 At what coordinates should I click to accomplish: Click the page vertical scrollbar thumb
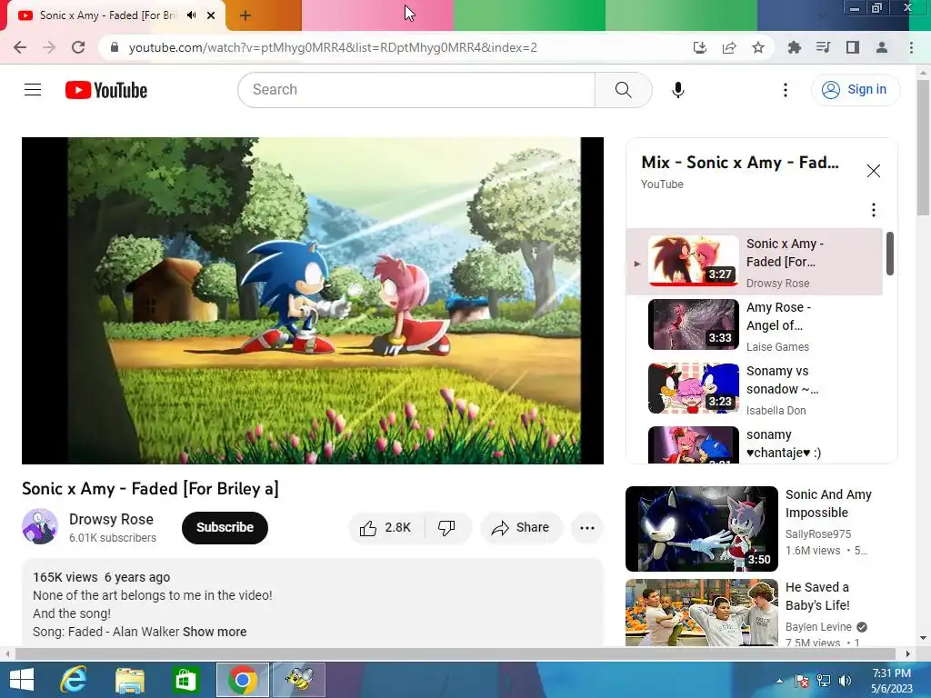923,148
